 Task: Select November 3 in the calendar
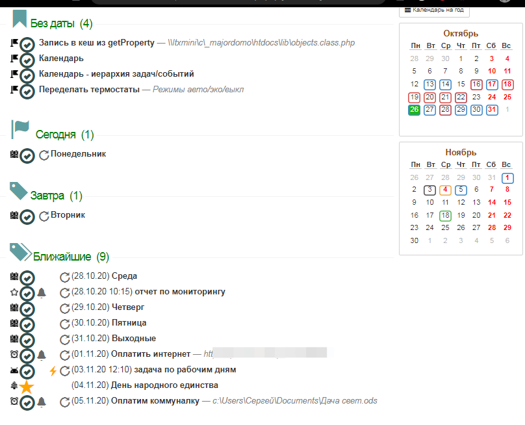pos(429,190)
